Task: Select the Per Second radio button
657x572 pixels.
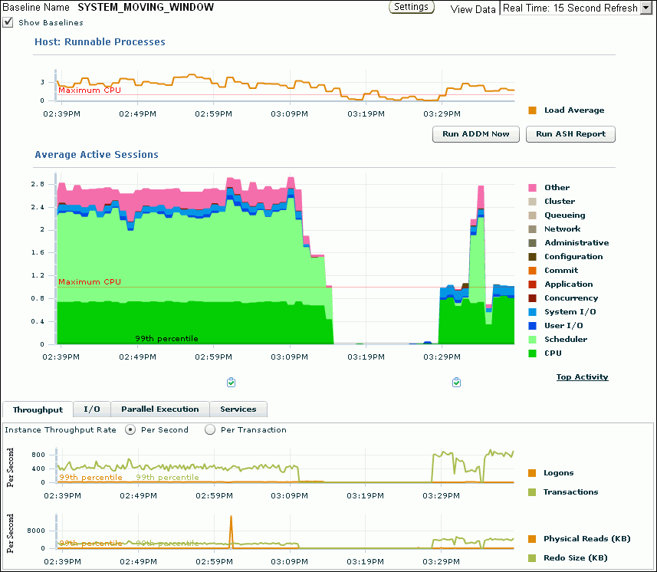Action: point(130,430)
